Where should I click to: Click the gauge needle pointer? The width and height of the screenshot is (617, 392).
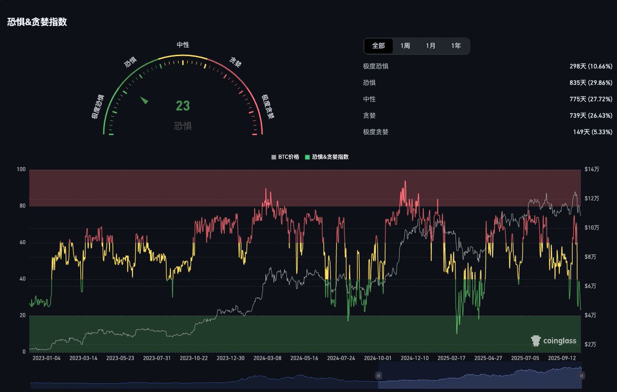(x=145, y=100)
